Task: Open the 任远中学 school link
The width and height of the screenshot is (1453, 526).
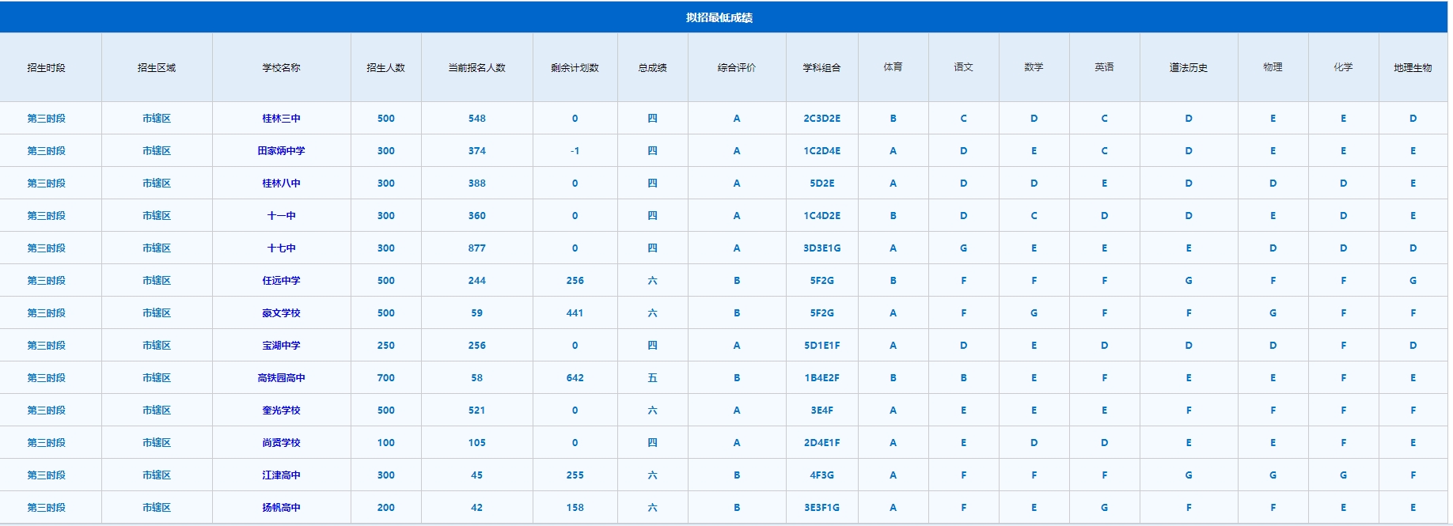Action: (281, 281)
